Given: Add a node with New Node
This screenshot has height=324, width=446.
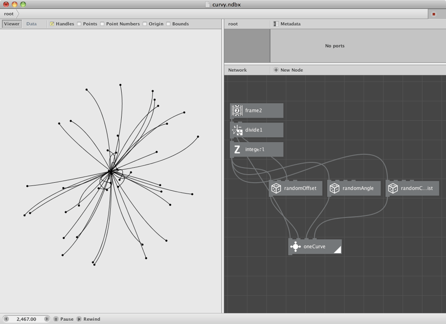Looking at the screenshot, I should pyautogui.click(x=288, y=70).
